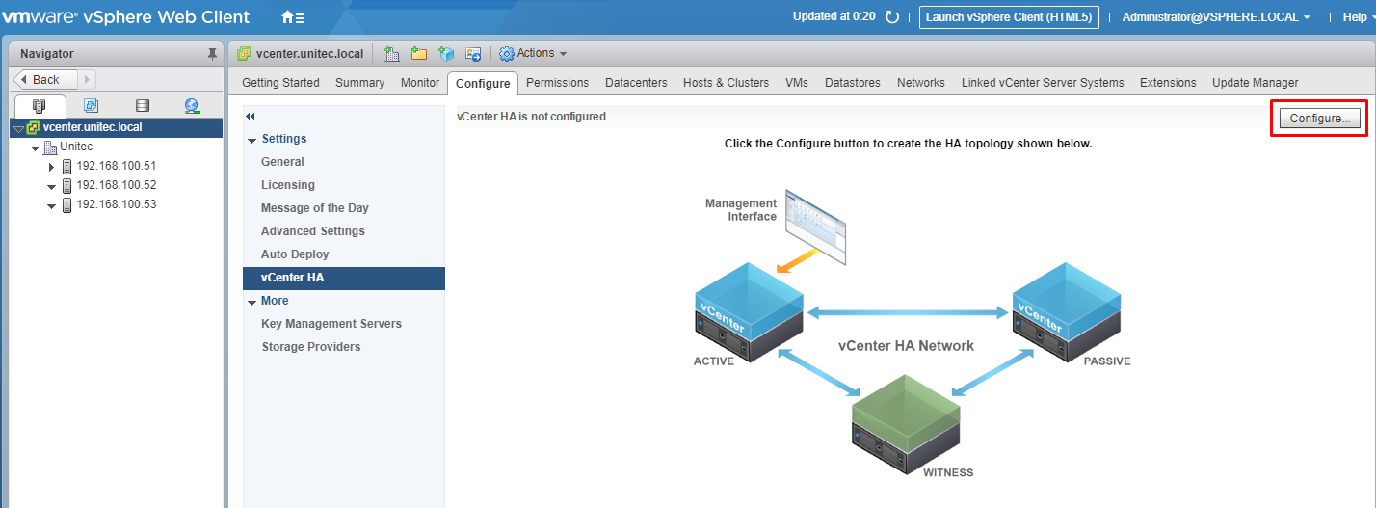The height and width of the screenshot is (508, 1376).
Task: Expand host 192.168.100.51 node
Action: 52,167
